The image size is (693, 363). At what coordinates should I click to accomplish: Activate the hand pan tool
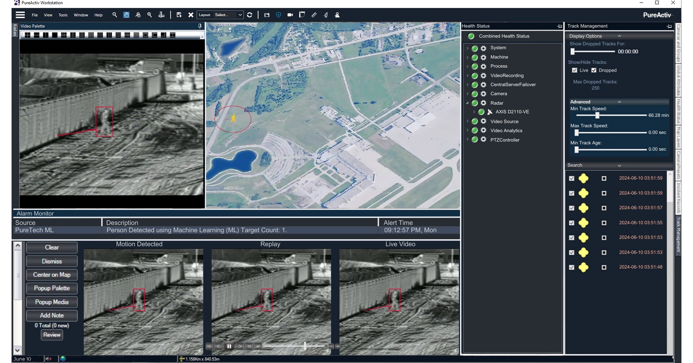pyautogui.click(x=126, y=15)
